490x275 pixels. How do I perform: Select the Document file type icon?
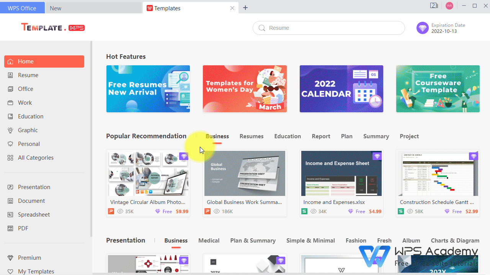click(x=10, y=201)
